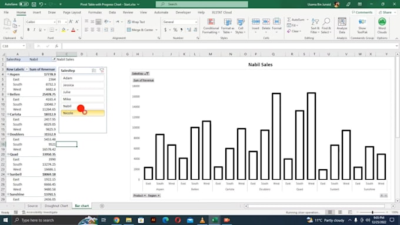Viewport: 400px width, 225px height.
Task: Open the Formulas ribbon tab
Action: (x=95, y=12)
